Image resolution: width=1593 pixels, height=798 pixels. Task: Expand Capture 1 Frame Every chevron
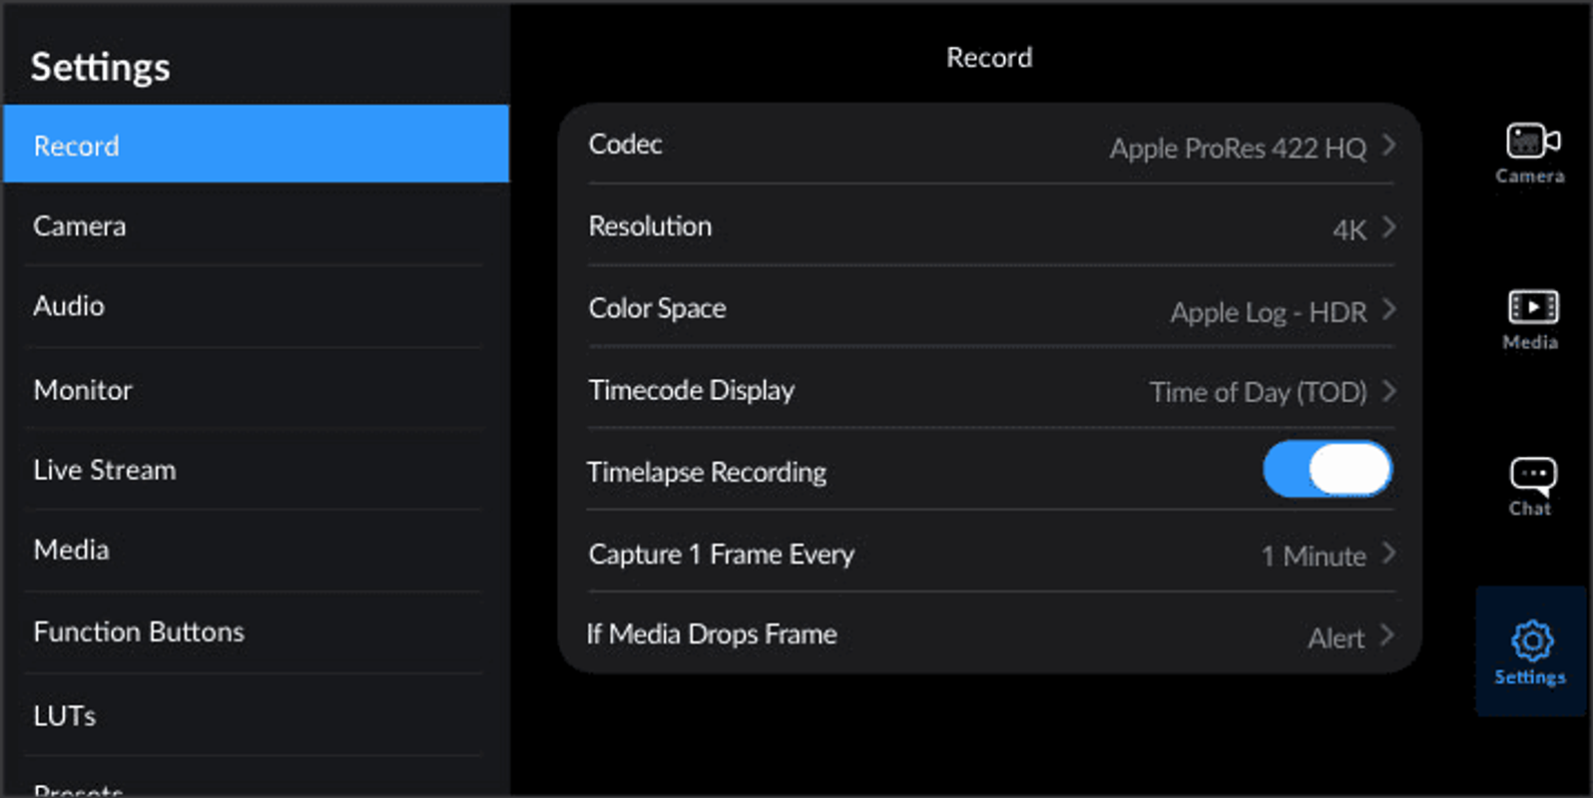point(1388,553)
